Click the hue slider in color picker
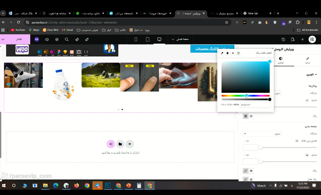This screenshot has width=321, height=195. (245, 96)
